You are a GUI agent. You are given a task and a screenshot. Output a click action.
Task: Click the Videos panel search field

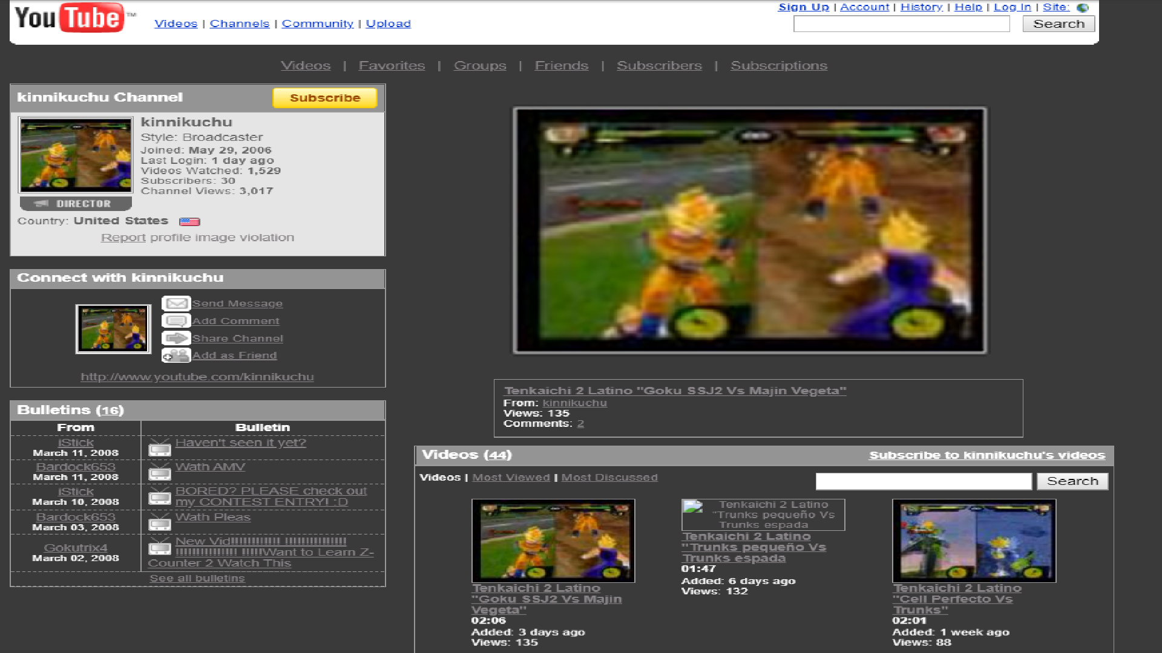pos(924,481)
